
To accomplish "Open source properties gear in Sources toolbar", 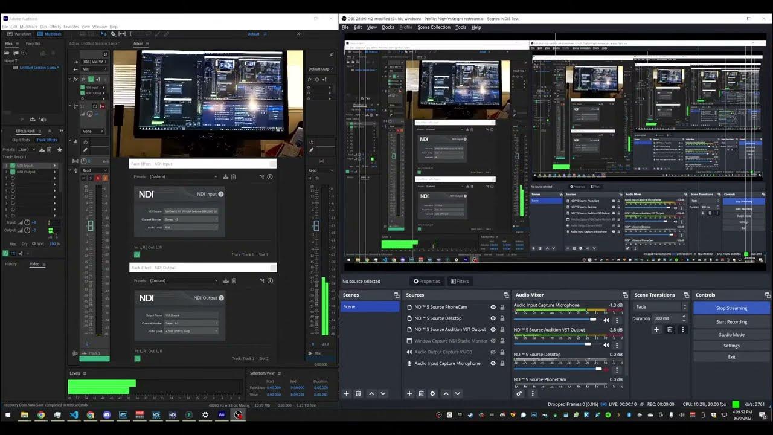I will tap(432, 393).
